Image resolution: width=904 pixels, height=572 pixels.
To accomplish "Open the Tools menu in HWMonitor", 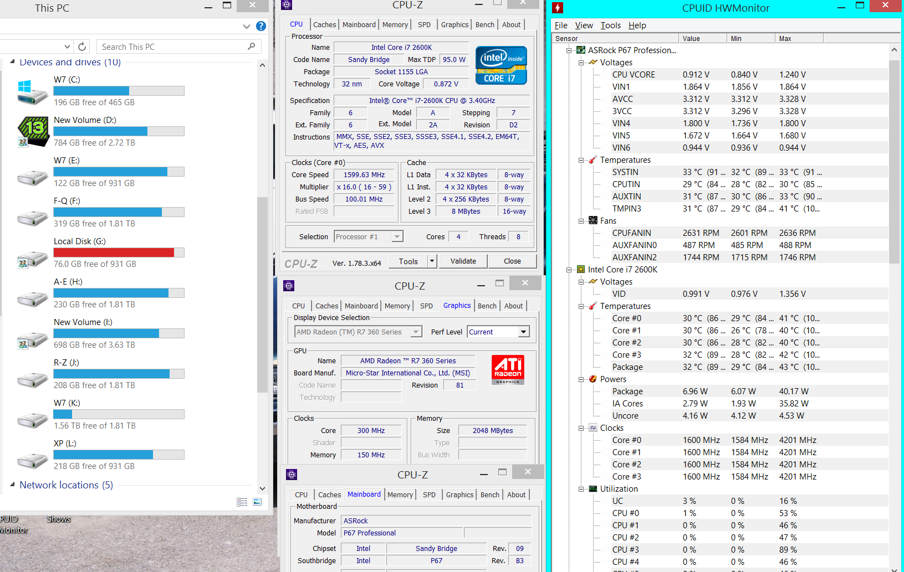I will pyautogui.click(x=610, y=25).
